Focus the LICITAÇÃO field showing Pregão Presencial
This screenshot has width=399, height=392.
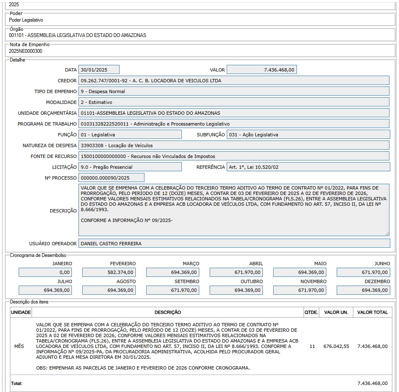(x=130, y=167)
